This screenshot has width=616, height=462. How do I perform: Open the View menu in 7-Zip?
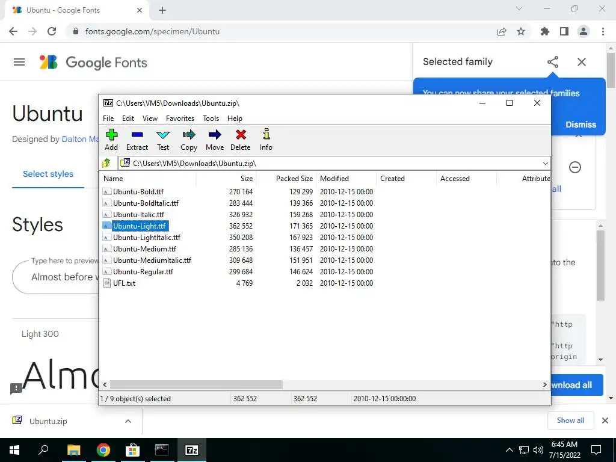pos(150,119)
